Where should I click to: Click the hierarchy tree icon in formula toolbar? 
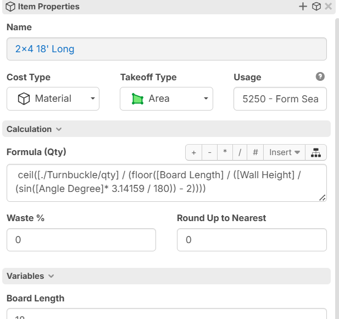pos(316,152)
